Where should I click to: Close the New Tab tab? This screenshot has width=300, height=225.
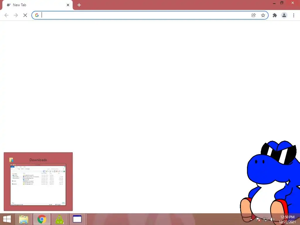coord(68,5)
